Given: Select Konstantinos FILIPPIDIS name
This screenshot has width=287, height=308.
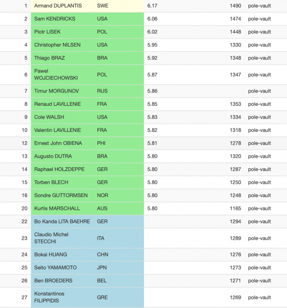Looking at the screenshot, I should coord(49,297).
